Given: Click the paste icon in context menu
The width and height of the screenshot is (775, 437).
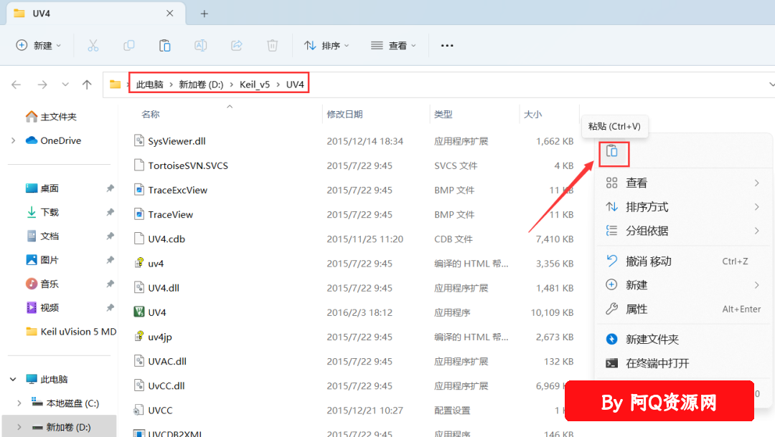Looking at the screenshot, I should point(612,151).
